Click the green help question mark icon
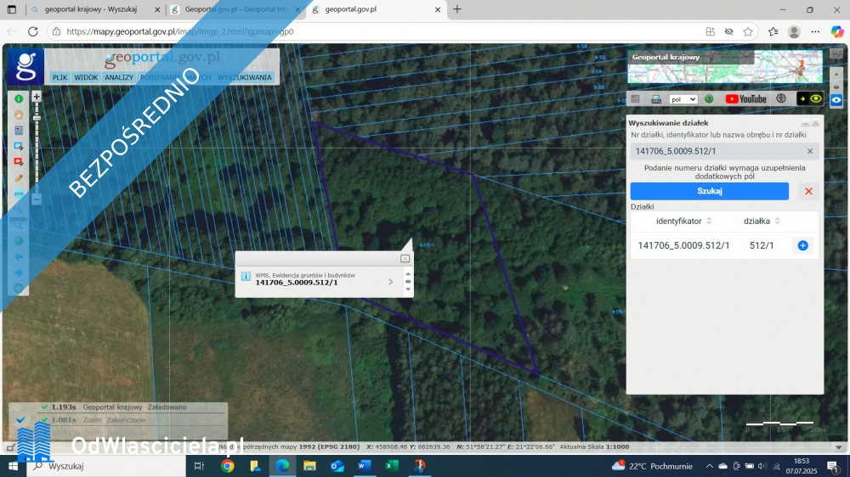The image size is (850, 477). pyautogui.click(x=709, y=98)
